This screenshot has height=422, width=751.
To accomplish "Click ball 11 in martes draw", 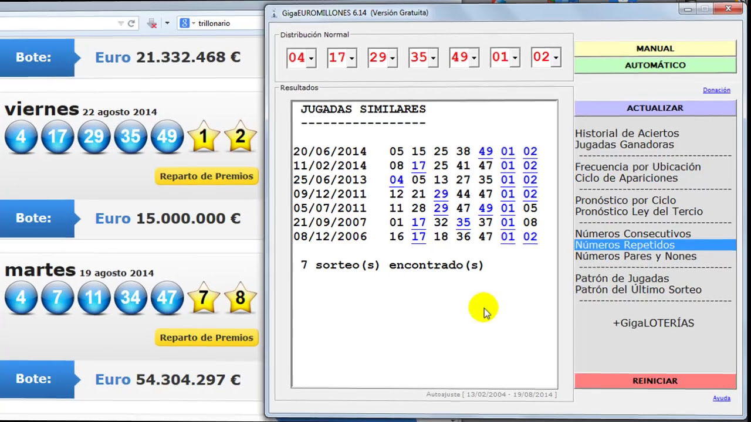I will pos(94,298).
